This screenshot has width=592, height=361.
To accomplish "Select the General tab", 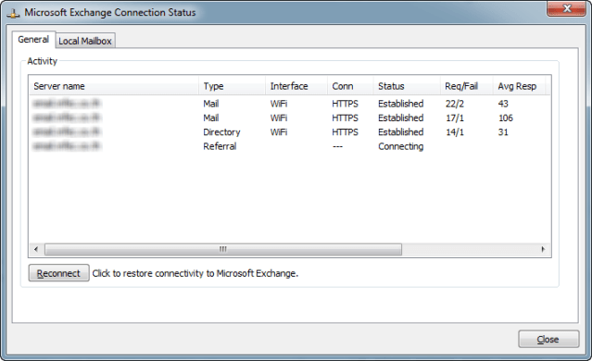I will (x=33, y=39).
